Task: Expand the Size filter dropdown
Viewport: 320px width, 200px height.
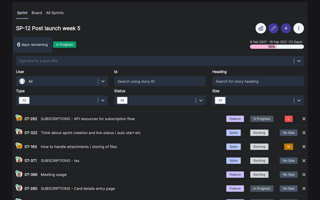Action: [299, 100]
